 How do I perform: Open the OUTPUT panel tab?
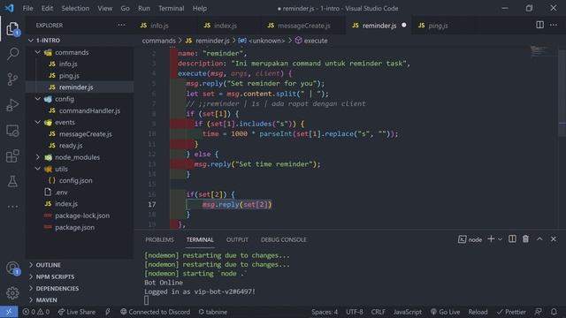coord(237,239)
